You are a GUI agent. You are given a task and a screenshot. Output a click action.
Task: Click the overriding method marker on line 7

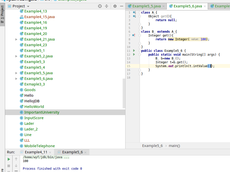[x=134, y=35]
